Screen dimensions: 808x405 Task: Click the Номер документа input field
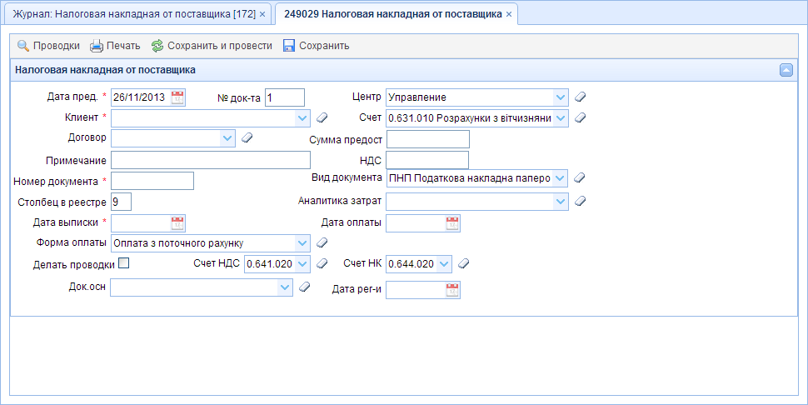[x=152, y=181]
